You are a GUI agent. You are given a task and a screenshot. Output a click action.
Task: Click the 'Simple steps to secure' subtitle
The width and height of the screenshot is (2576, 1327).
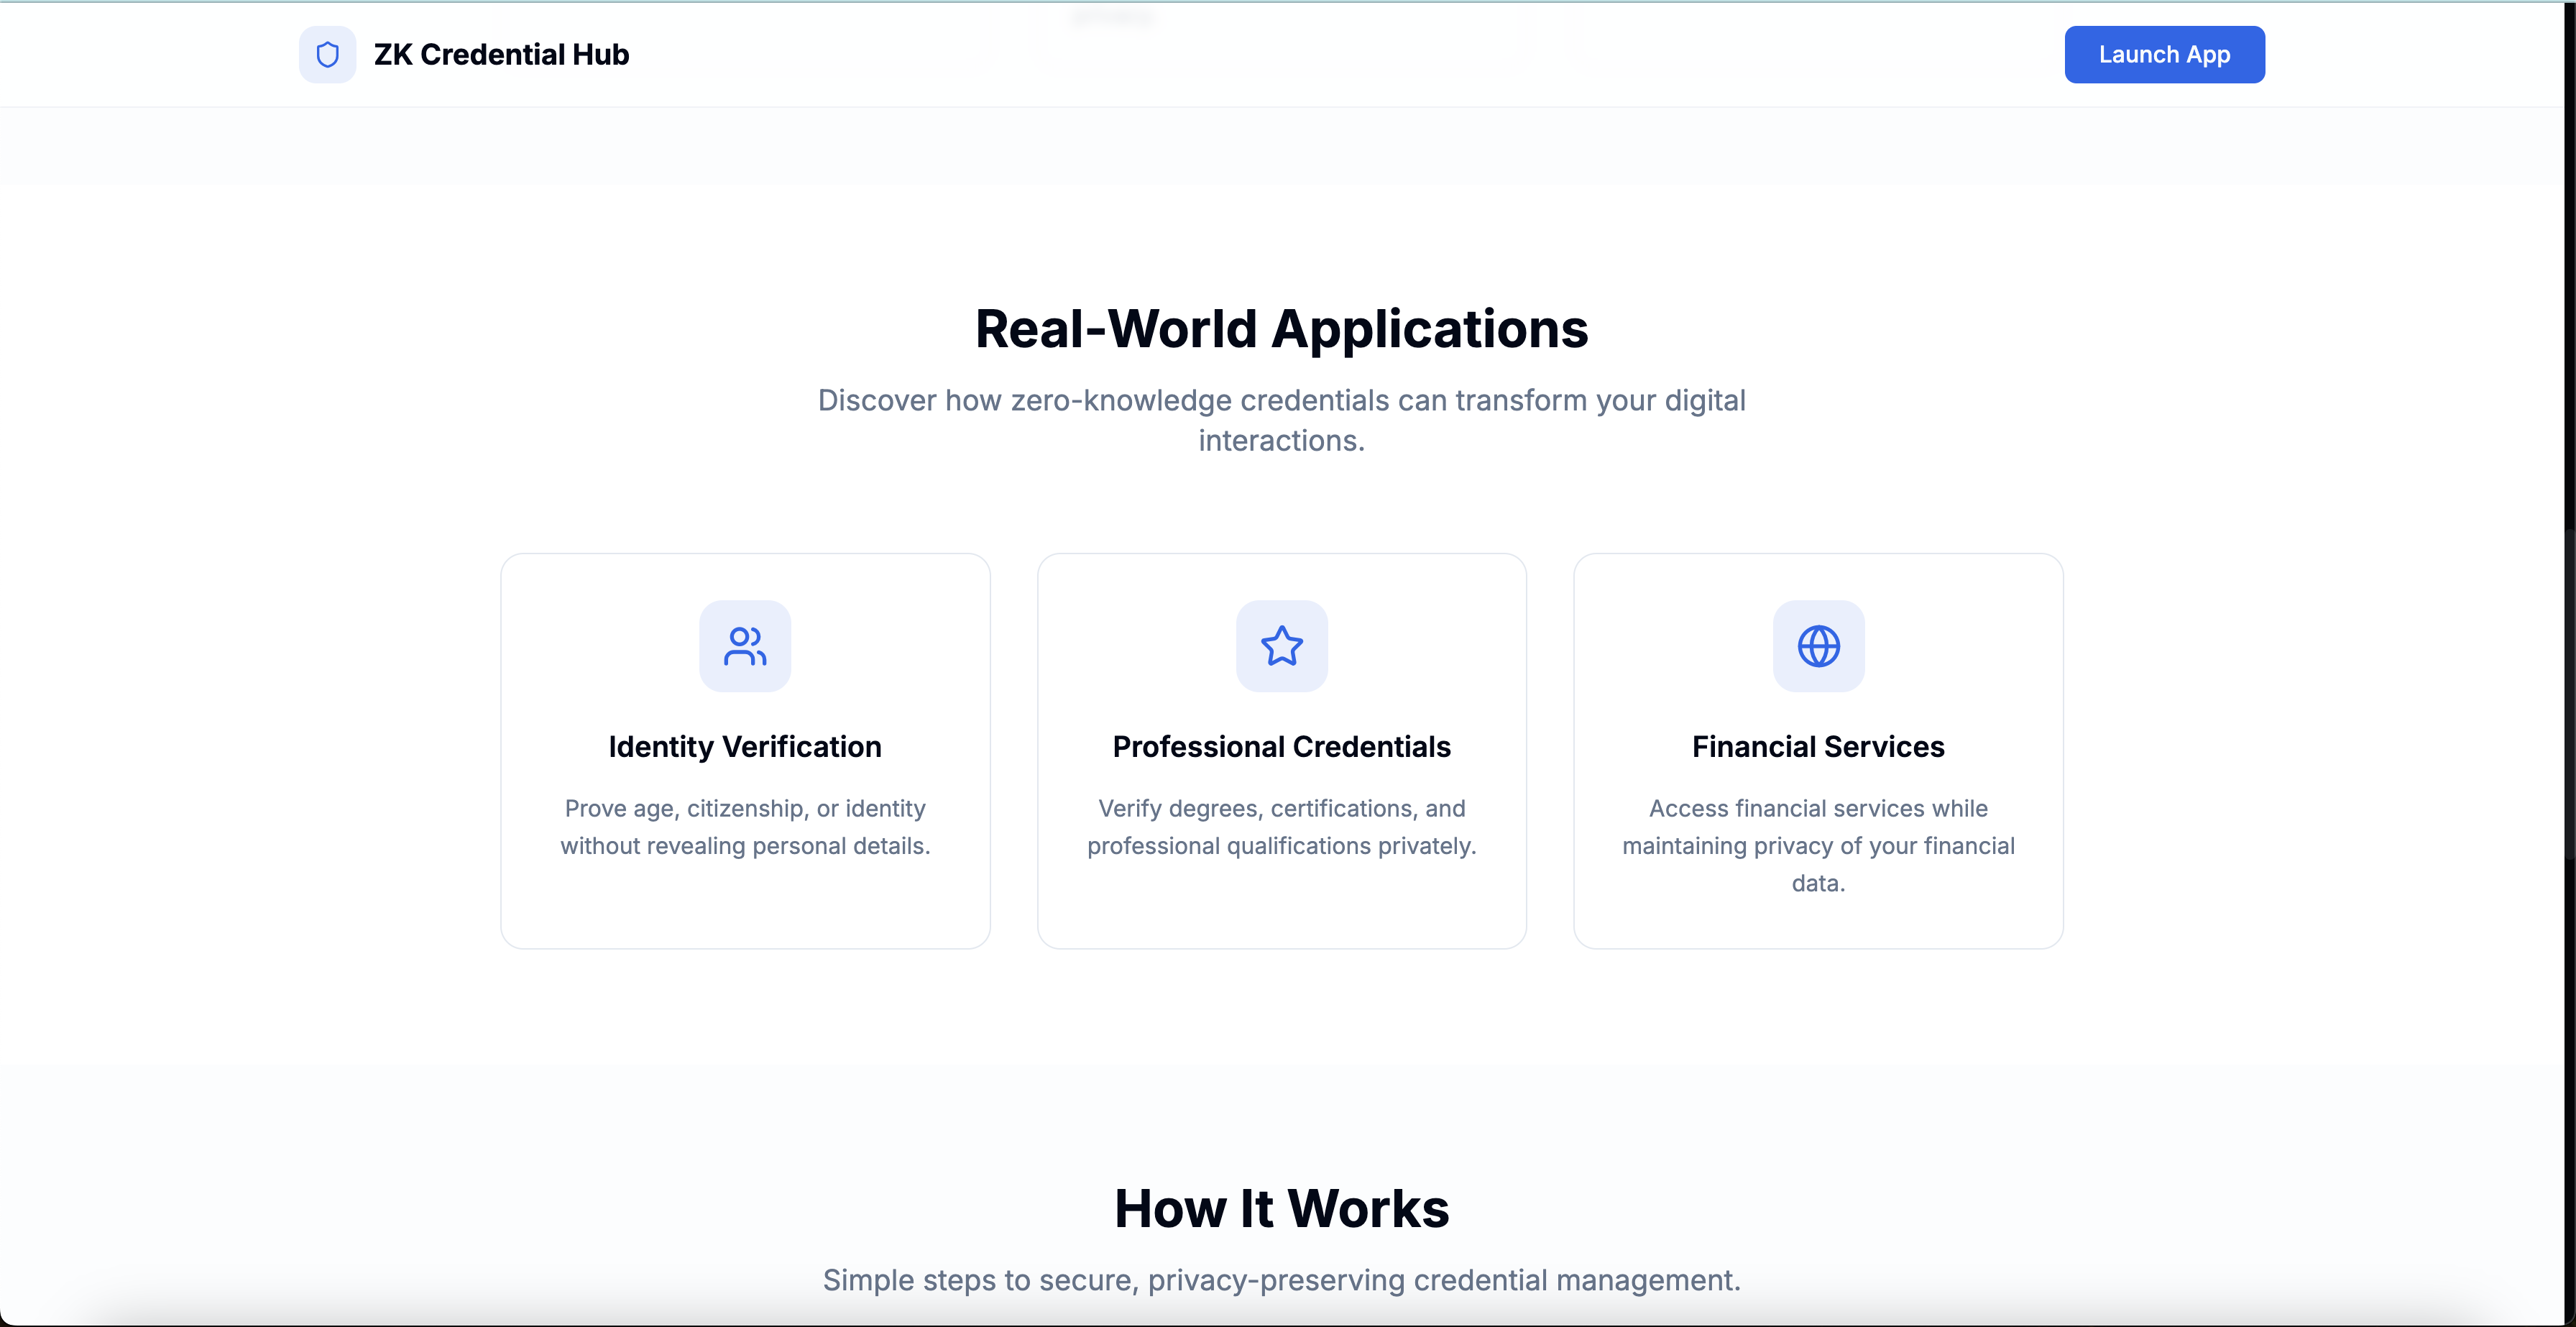[x=1281, y=1280]
